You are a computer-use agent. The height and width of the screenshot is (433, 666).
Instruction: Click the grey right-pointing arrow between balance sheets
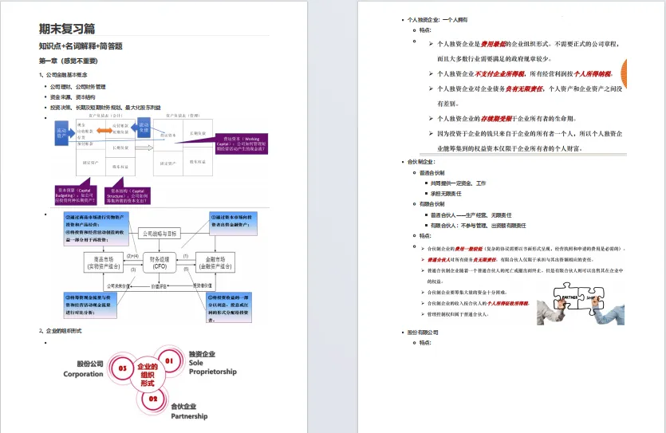pos(144,148)
